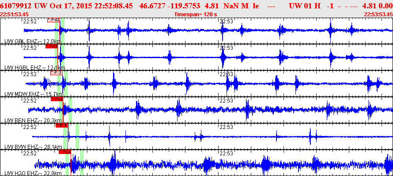Click the 22:52 time marker on H2O trace

pyautogui.click(x=30, y=153)
